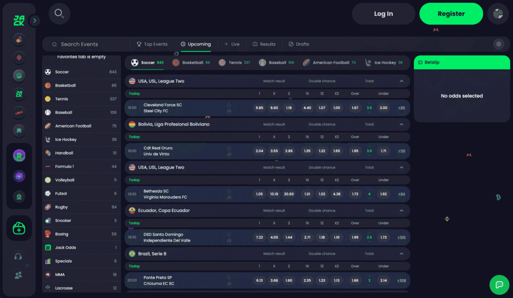Open MMA in left sports list
Image resolution: width=513 pixels, height=298 pixels.
[x=81, y=274]
